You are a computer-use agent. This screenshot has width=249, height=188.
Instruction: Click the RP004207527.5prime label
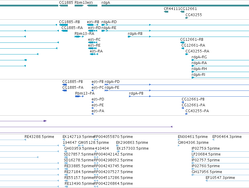(114, 172)
